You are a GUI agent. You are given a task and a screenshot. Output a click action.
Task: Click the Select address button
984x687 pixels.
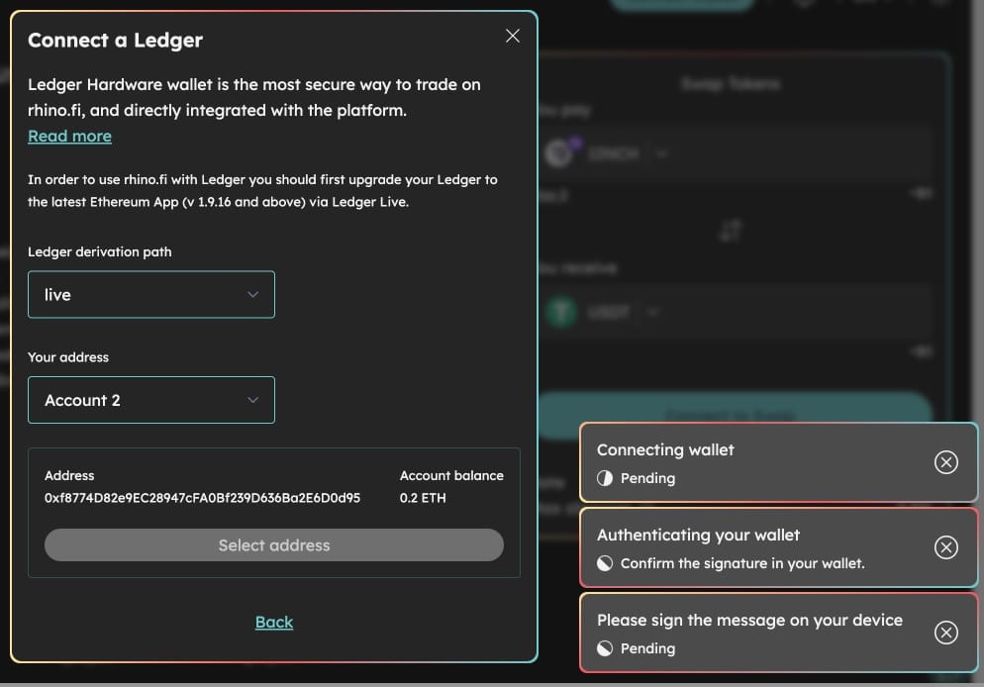[x=273, y=545]
